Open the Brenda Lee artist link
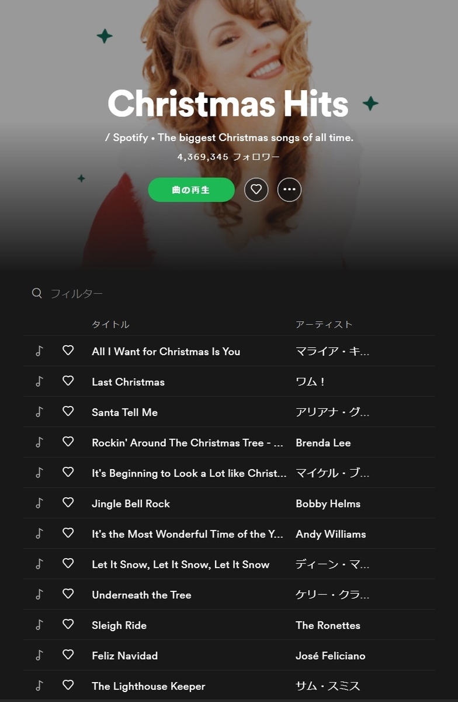Image resolution: width=458 pixels, height=702 pixels. click(x=323, y=443)
